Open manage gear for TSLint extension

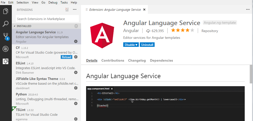[x=76, y=119]
